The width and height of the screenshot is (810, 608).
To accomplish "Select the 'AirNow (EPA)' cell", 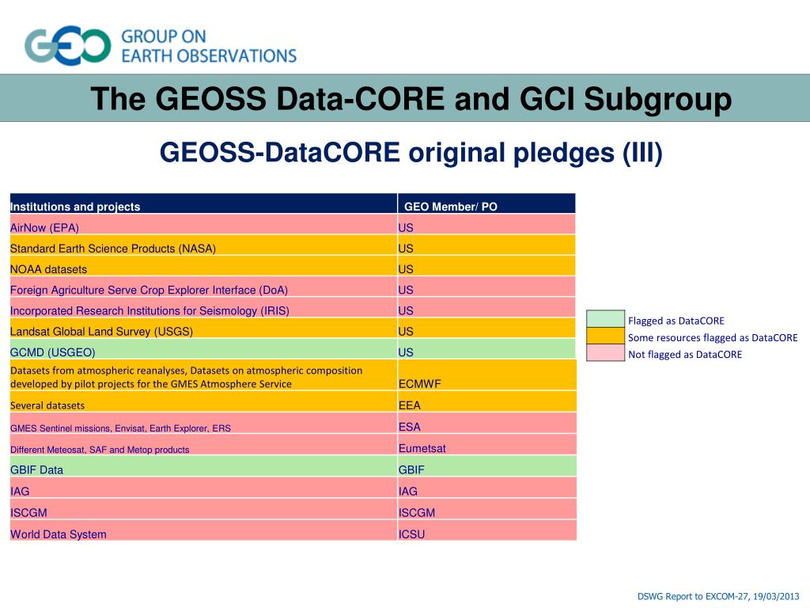I will pyautogui.click(x=203, y=225).
